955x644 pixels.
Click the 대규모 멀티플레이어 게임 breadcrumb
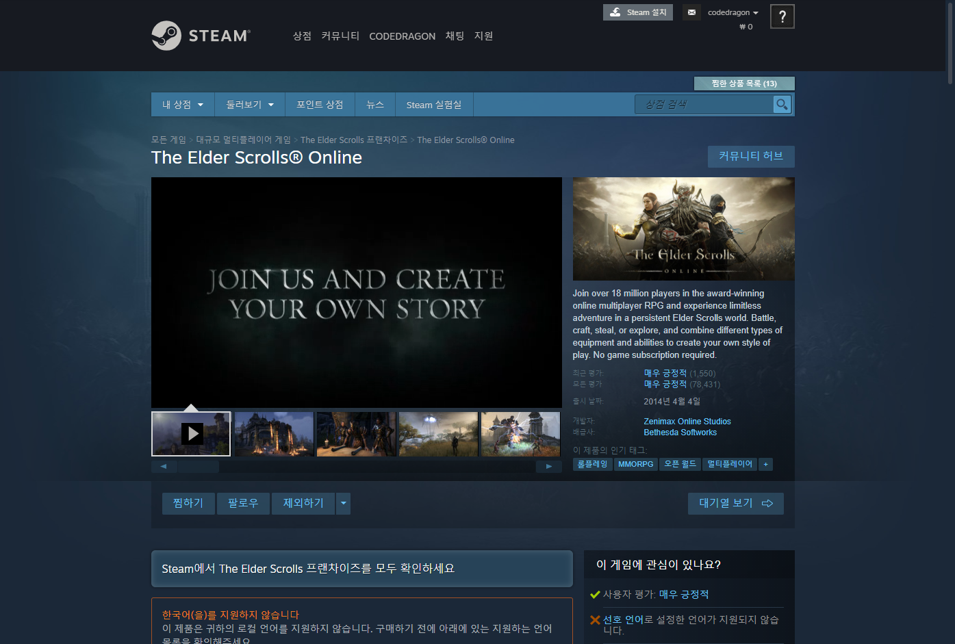point(243,140)
